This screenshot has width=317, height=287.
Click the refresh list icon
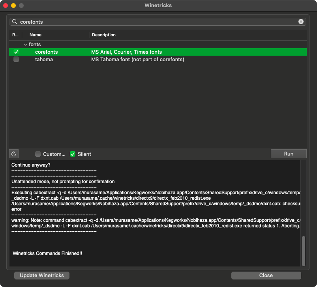[14, 154]
